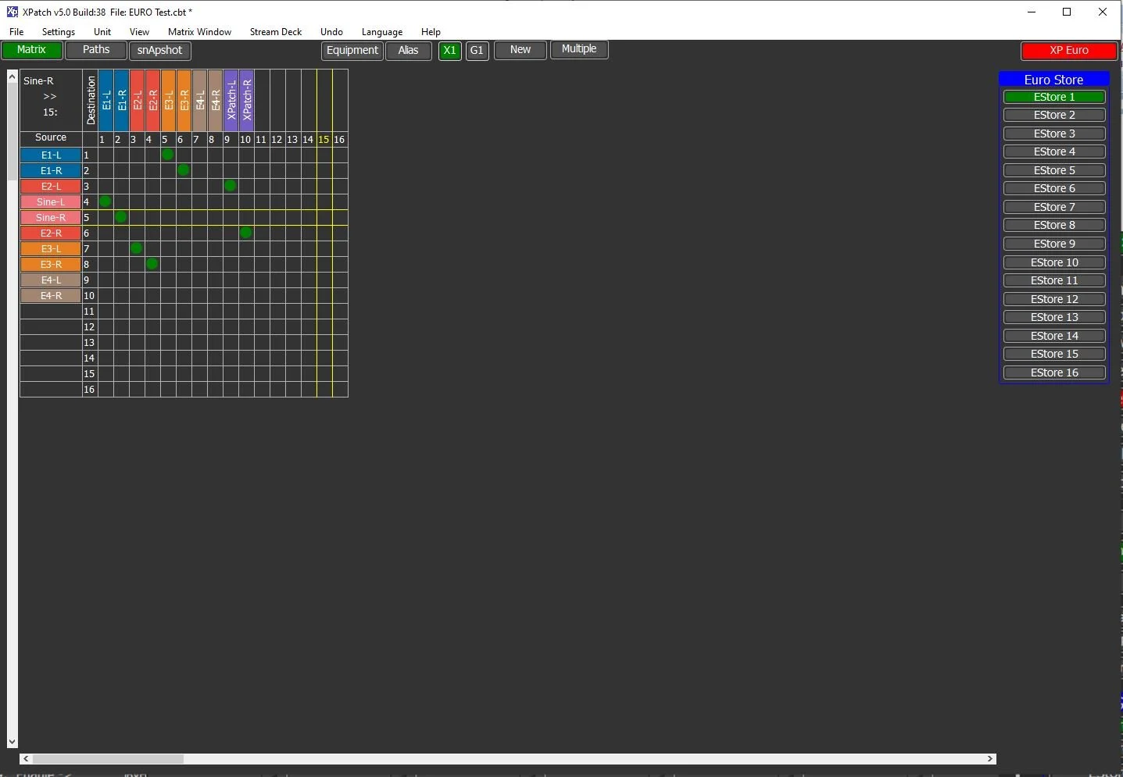Select source row E3-L
This screenshot has height=777, width=1123.
click(x=51, y=249)
